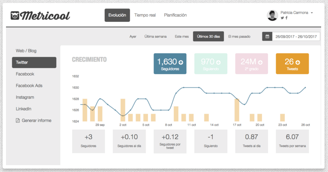Go to the Planificación tab
Screen dimensions: 328x172
(x=175, y=15)
